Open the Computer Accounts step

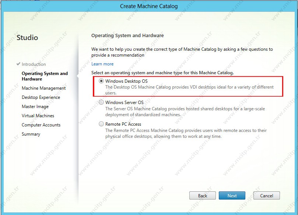tap(41, 125)
